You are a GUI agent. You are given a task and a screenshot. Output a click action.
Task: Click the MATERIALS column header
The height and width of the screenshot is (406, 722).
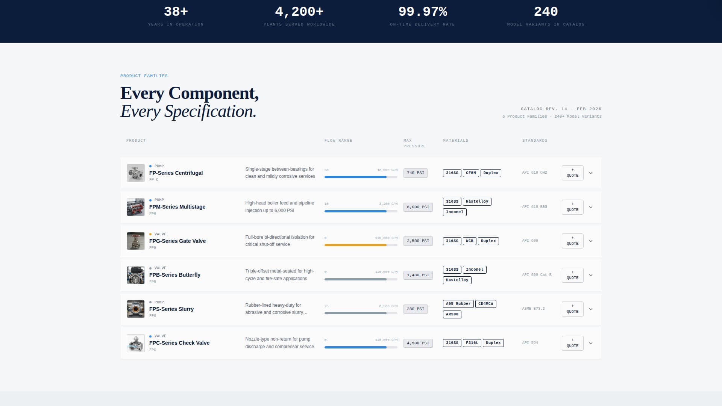[x=456, y=140]
